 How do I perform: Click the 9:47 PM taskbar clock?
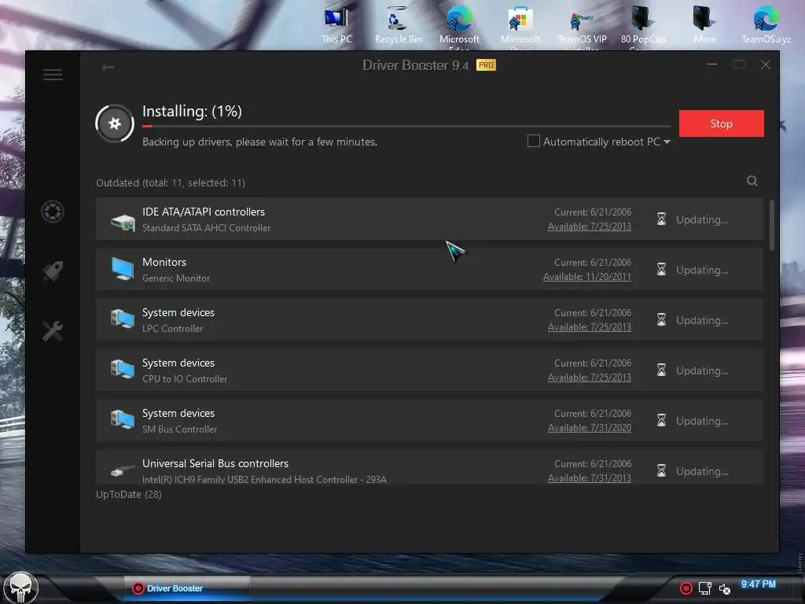759,584
